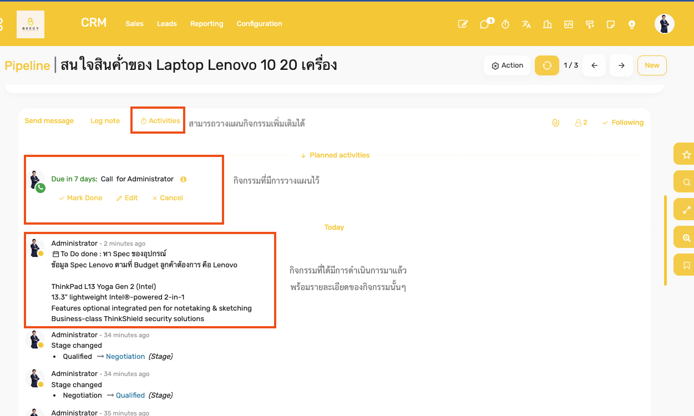This screenshot has height=416, width=694.
Task: Go to previous record arrow
Action: tap(594, 65)
